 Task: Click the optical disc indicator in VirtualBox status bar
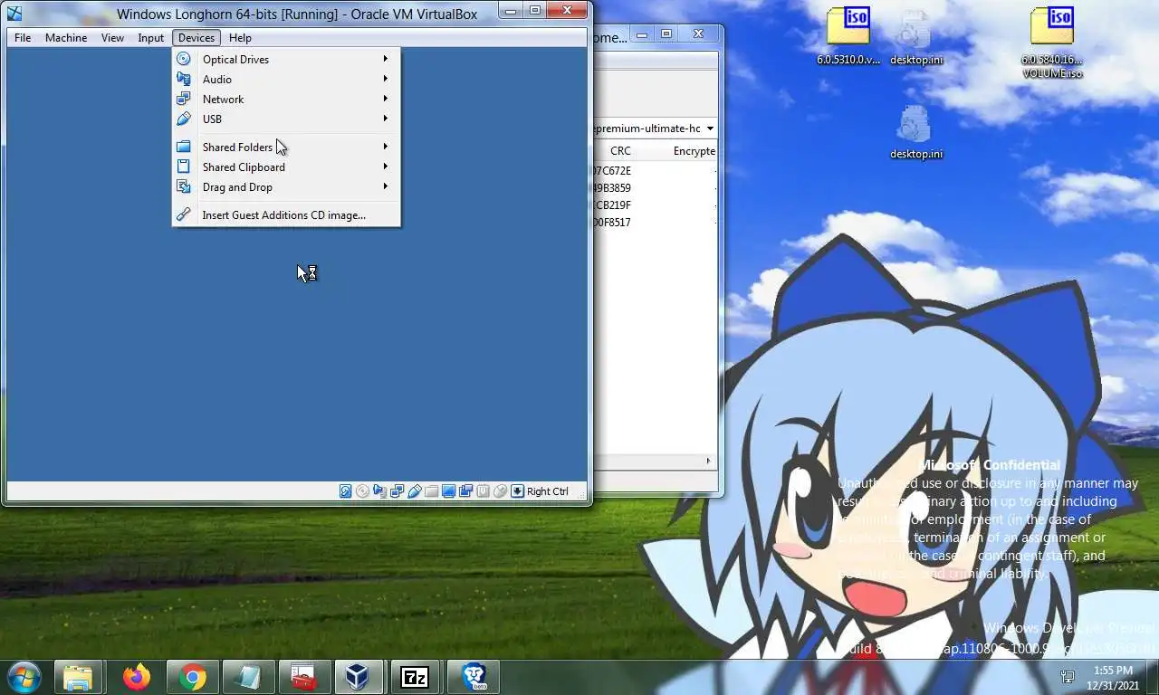coord(362,491)
